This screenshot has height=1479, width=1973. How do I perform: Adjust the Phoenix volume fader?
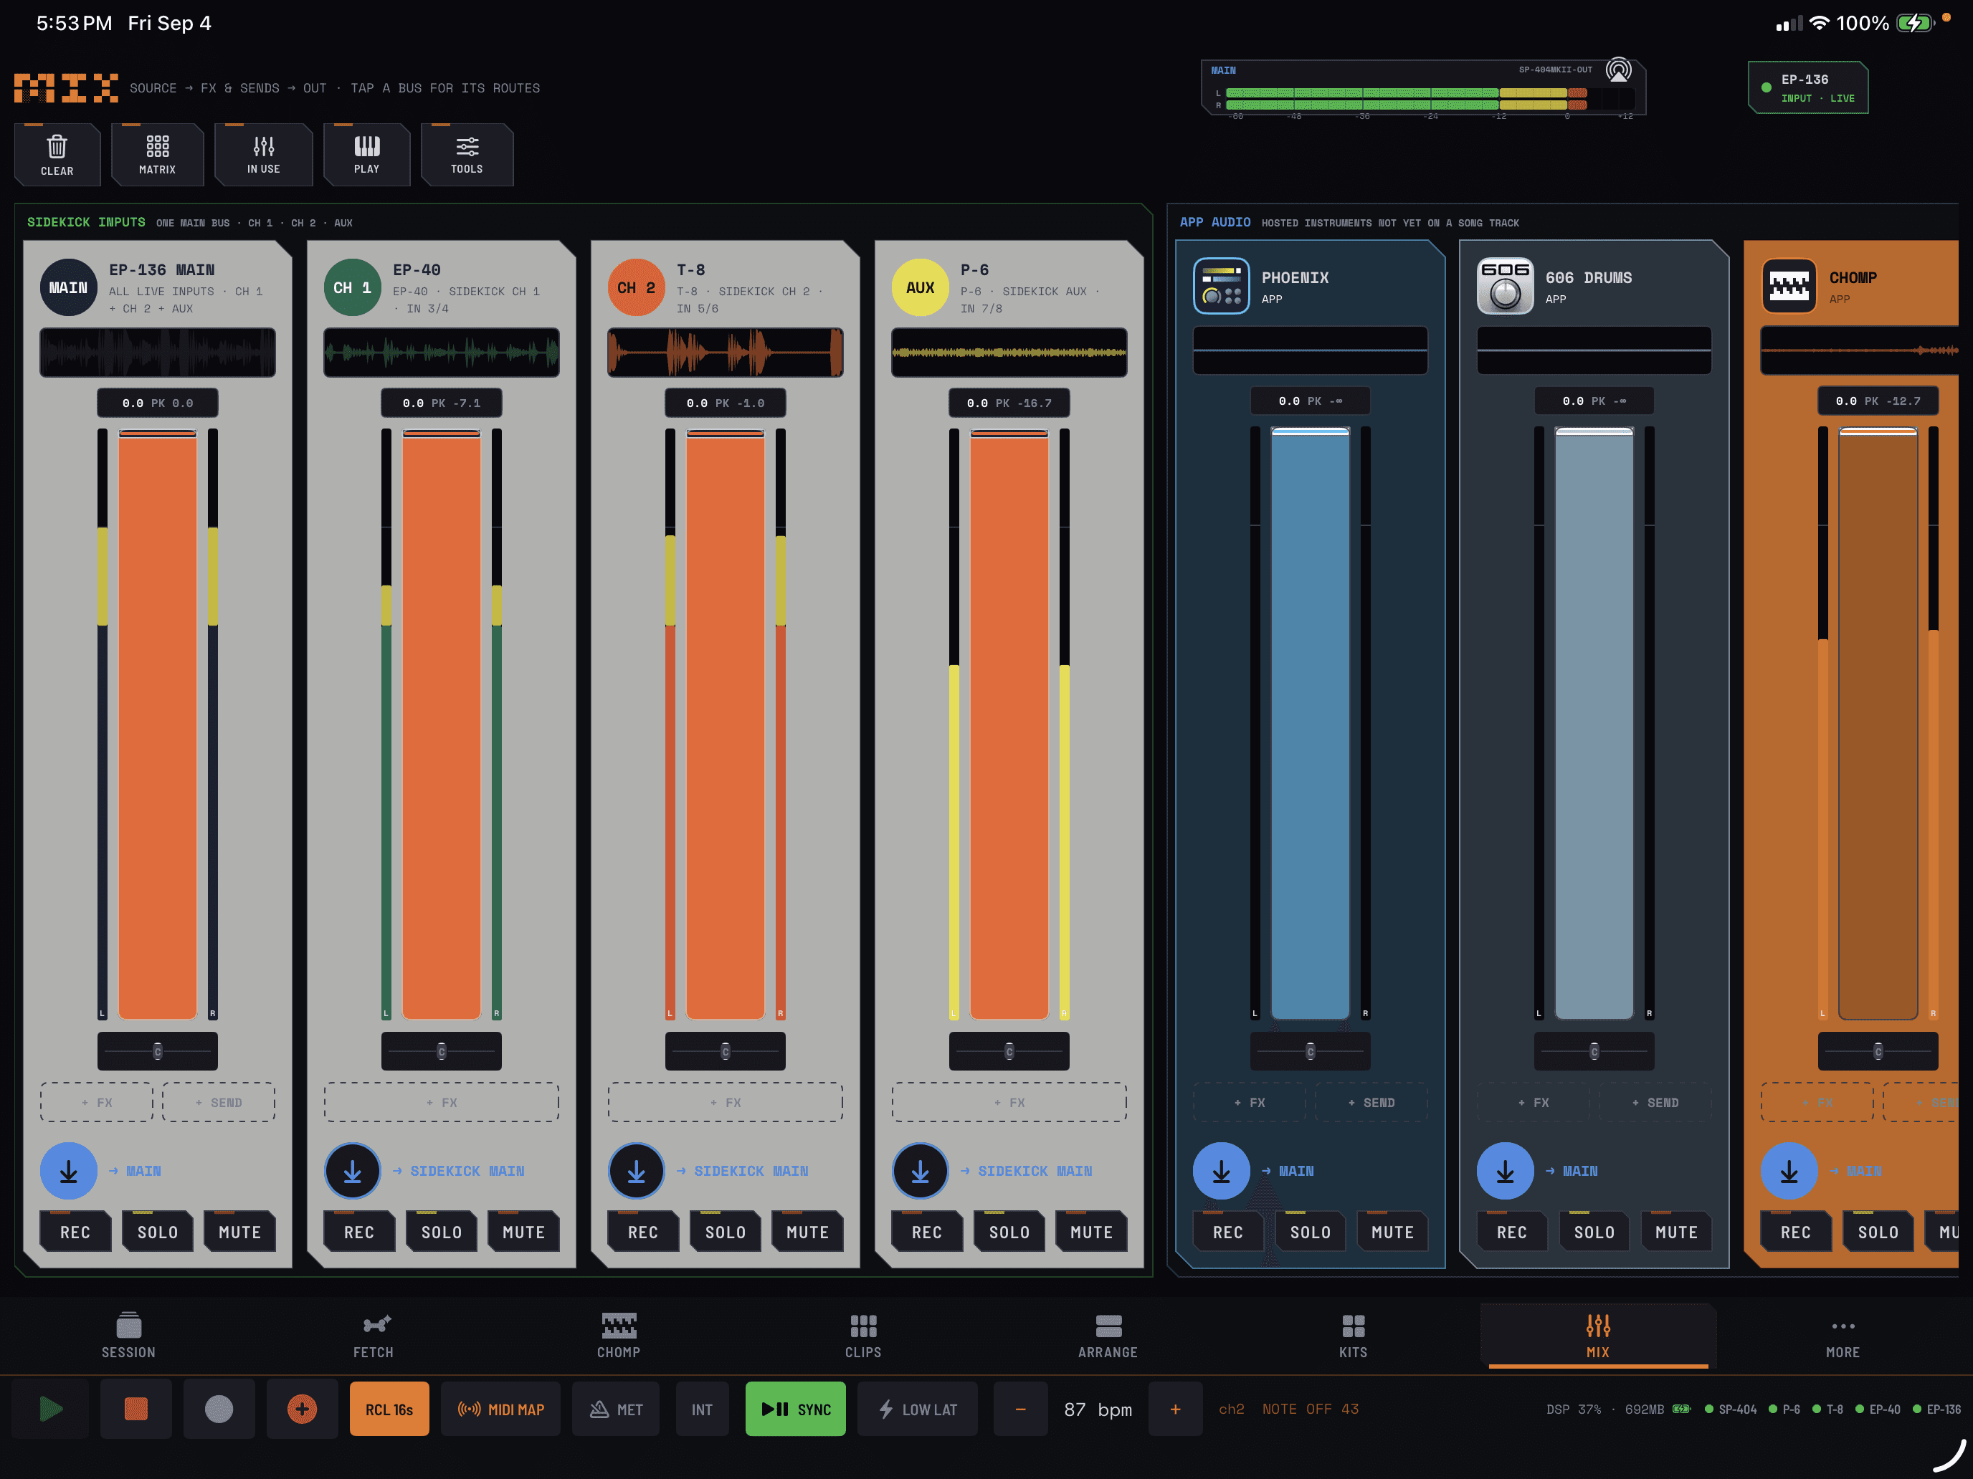tap(1309, 723)
